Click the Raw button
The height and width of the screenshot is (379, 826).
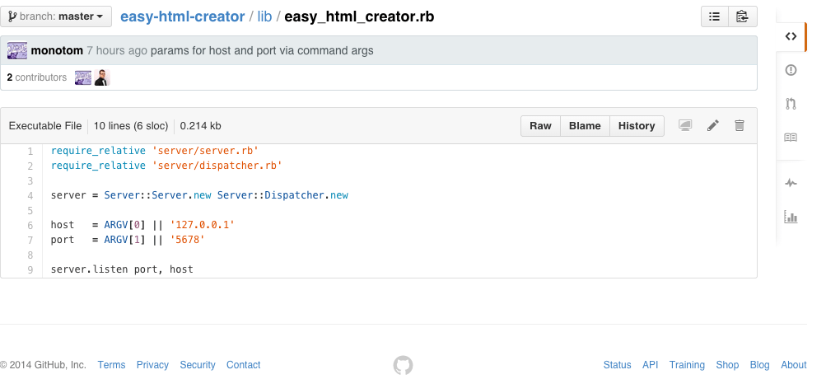[x=540, y=126]
